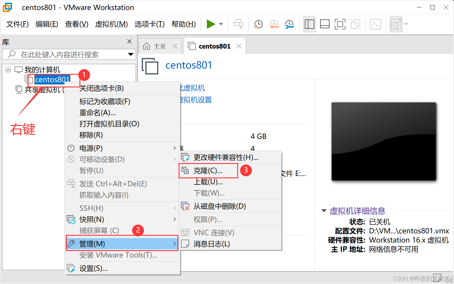Click the send Ctrl+Alt+Del toolbar icon
Screen dimensions: 454x284
pyautogui.click(x=238, y=24)
